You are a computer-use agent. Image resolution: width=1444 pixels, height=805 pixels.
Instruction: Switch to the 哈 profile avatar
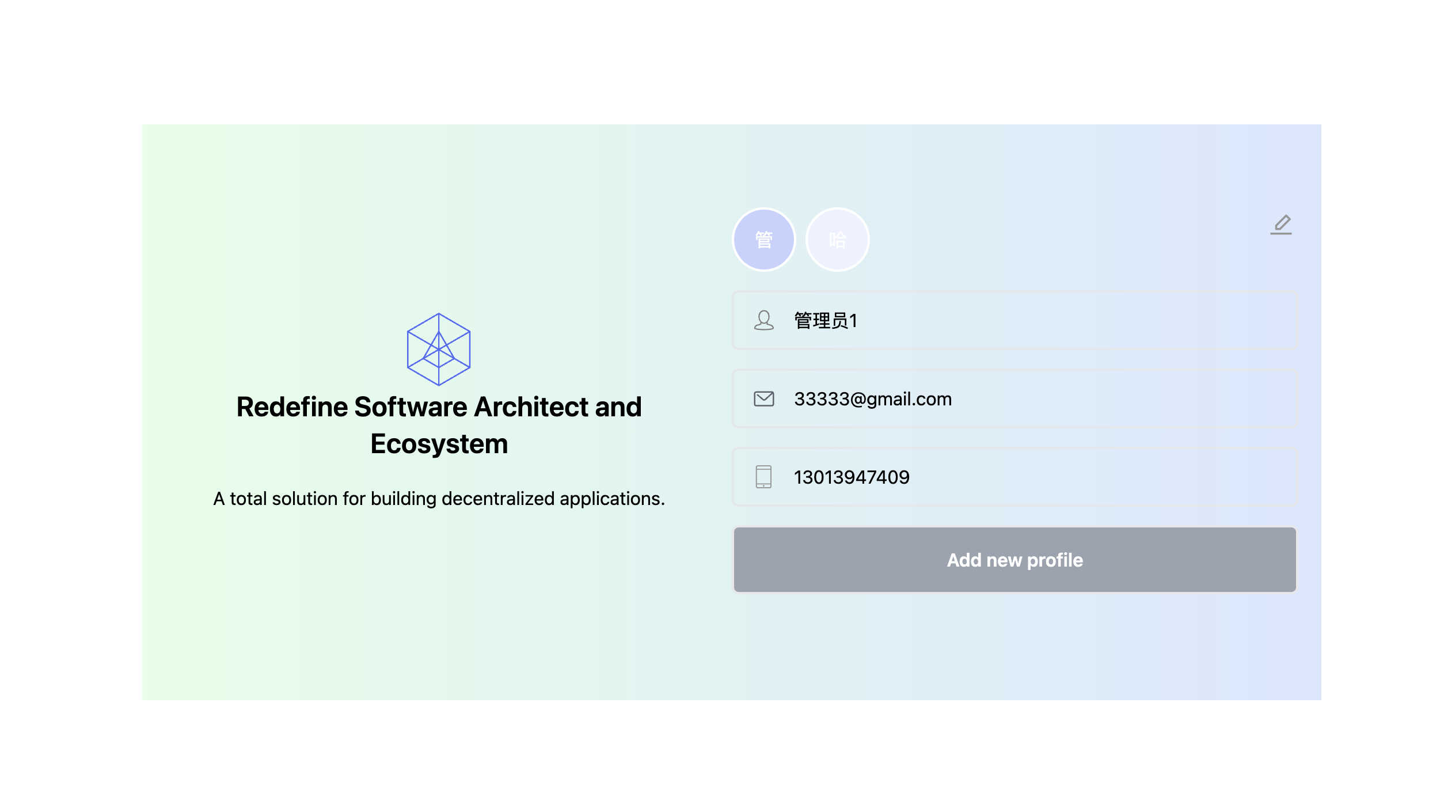837,240
